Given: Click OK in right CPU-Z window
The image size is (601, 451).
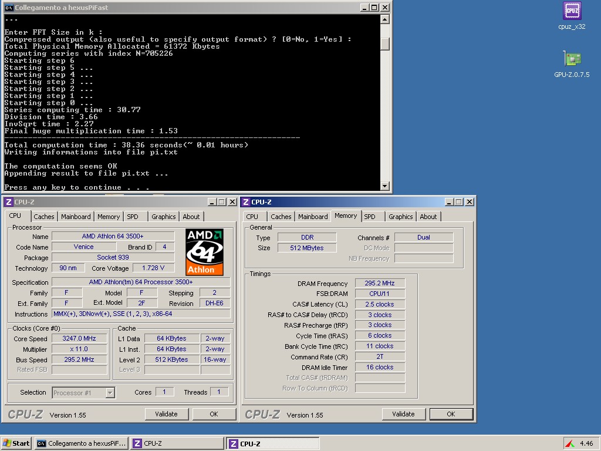Looking at the screenshot, I should tap(451, 414).
